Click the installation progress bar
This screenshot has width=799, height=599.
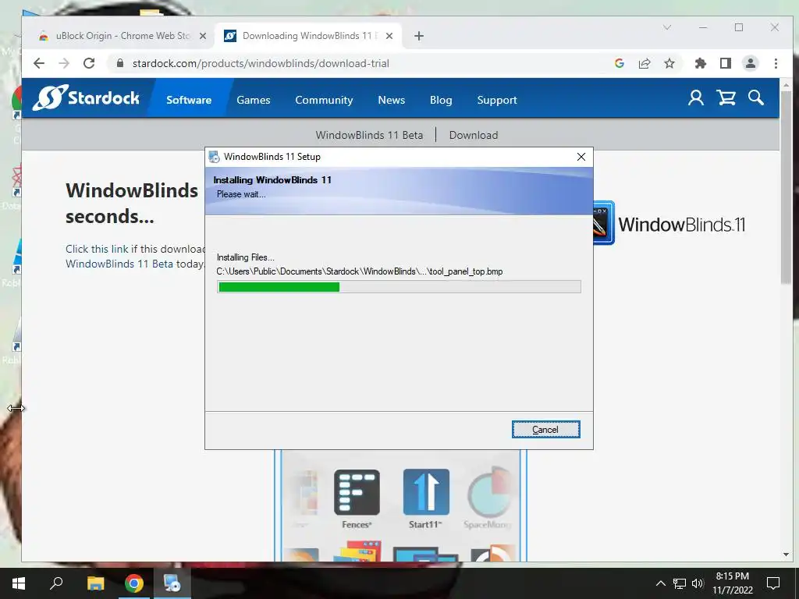point(399,287)
